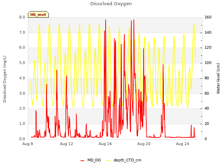The width and height of the screenshot is (223, 167).
Task: Click the Aug 24 x-axis tick label
Action: [x=183, y=144]
